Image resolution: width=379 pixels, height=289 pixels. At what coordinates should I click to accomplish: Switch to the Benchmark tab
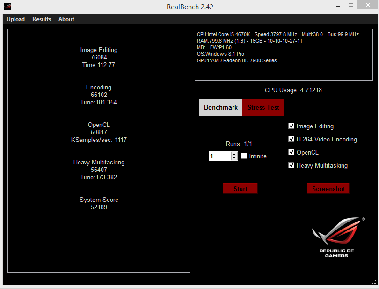click(221, 107)
